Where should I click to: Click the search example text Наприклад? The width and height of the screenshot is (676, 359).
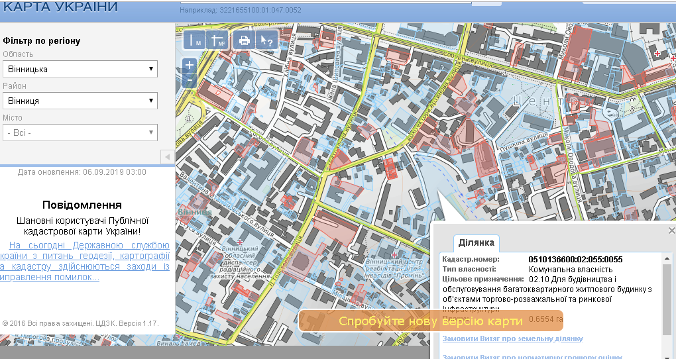241,10
